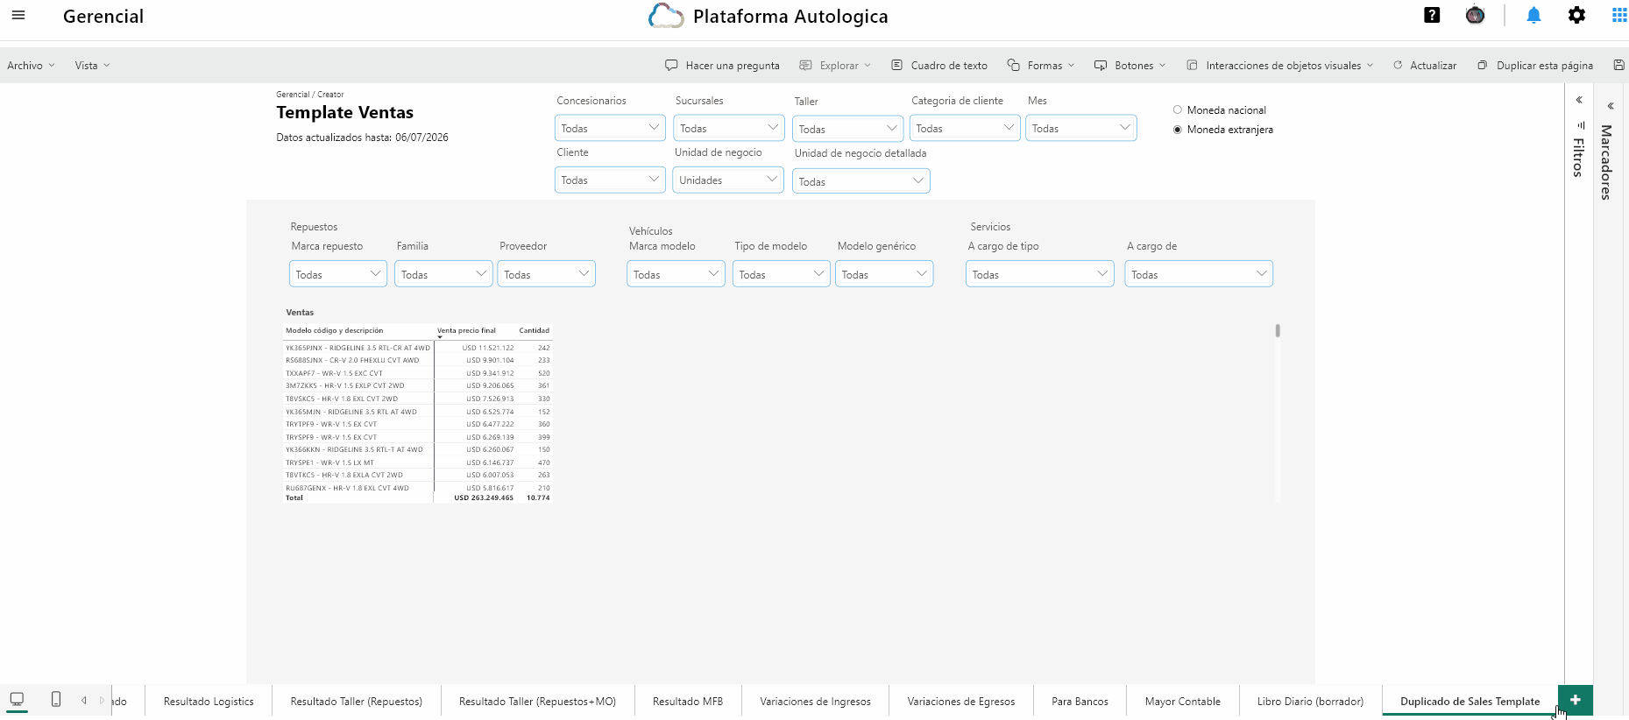Switch to mobile layout view icon
The height and width of the screenshot is (720, 1629).
pyautogui.click(x=56, y=699)
